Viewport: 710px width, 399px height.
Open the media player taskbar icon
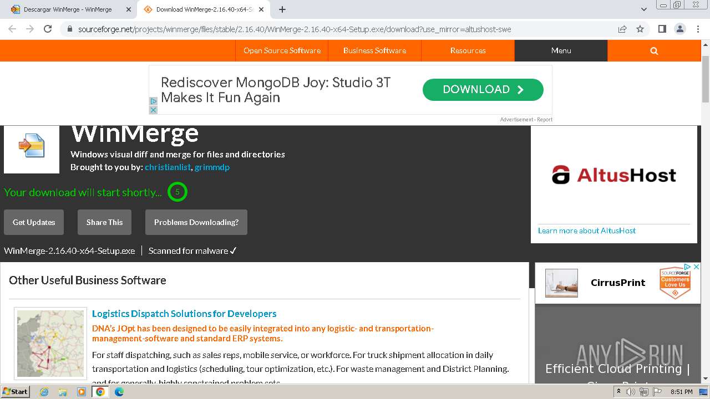point(82,392)
